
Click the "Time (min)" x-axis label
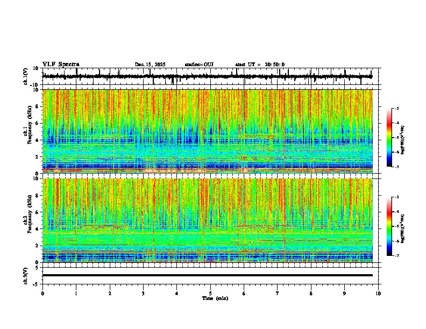pyautogui.click(x=215, y=298)
